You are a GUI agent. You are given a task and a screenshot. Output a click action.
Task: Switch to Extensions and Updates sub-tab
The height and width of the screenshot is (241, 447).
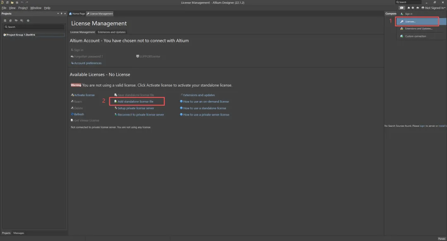click(111, 32)
